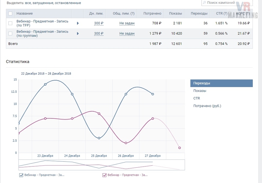Screen dimensions: 262x183
Task: Select all 'запущенные' campaigns link
Action: point(42,3)
